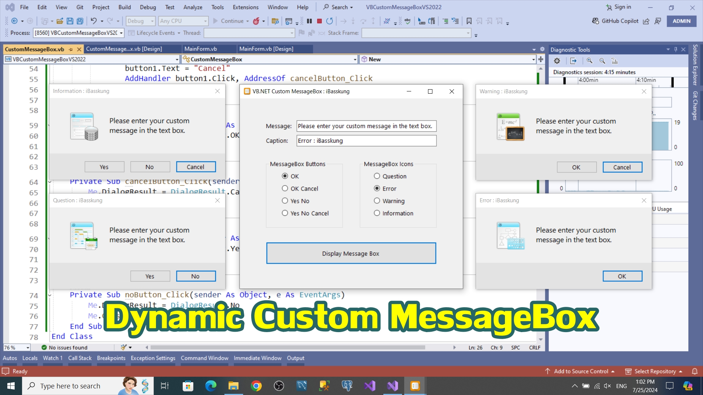Collapse the code region at line 74
Screen dimensions: 703x395
(49, 295)
